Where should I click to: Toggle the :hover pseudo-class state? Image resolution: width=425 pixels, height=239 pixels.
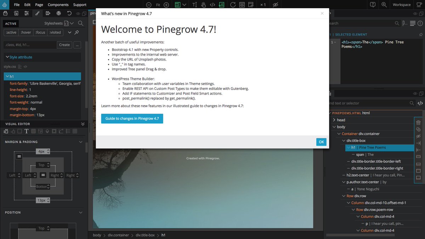point(25,32)
